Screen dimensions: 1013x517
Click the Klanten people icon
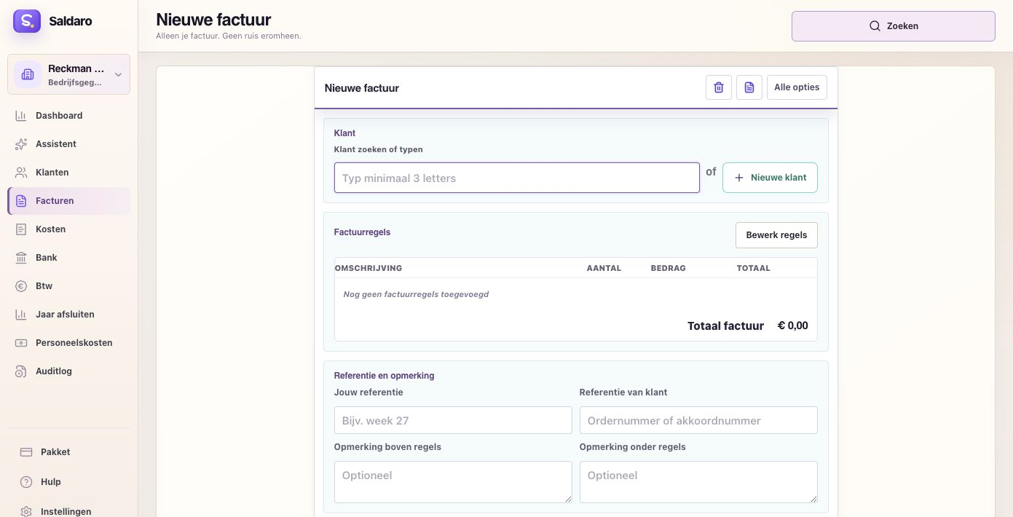[21, 173]
